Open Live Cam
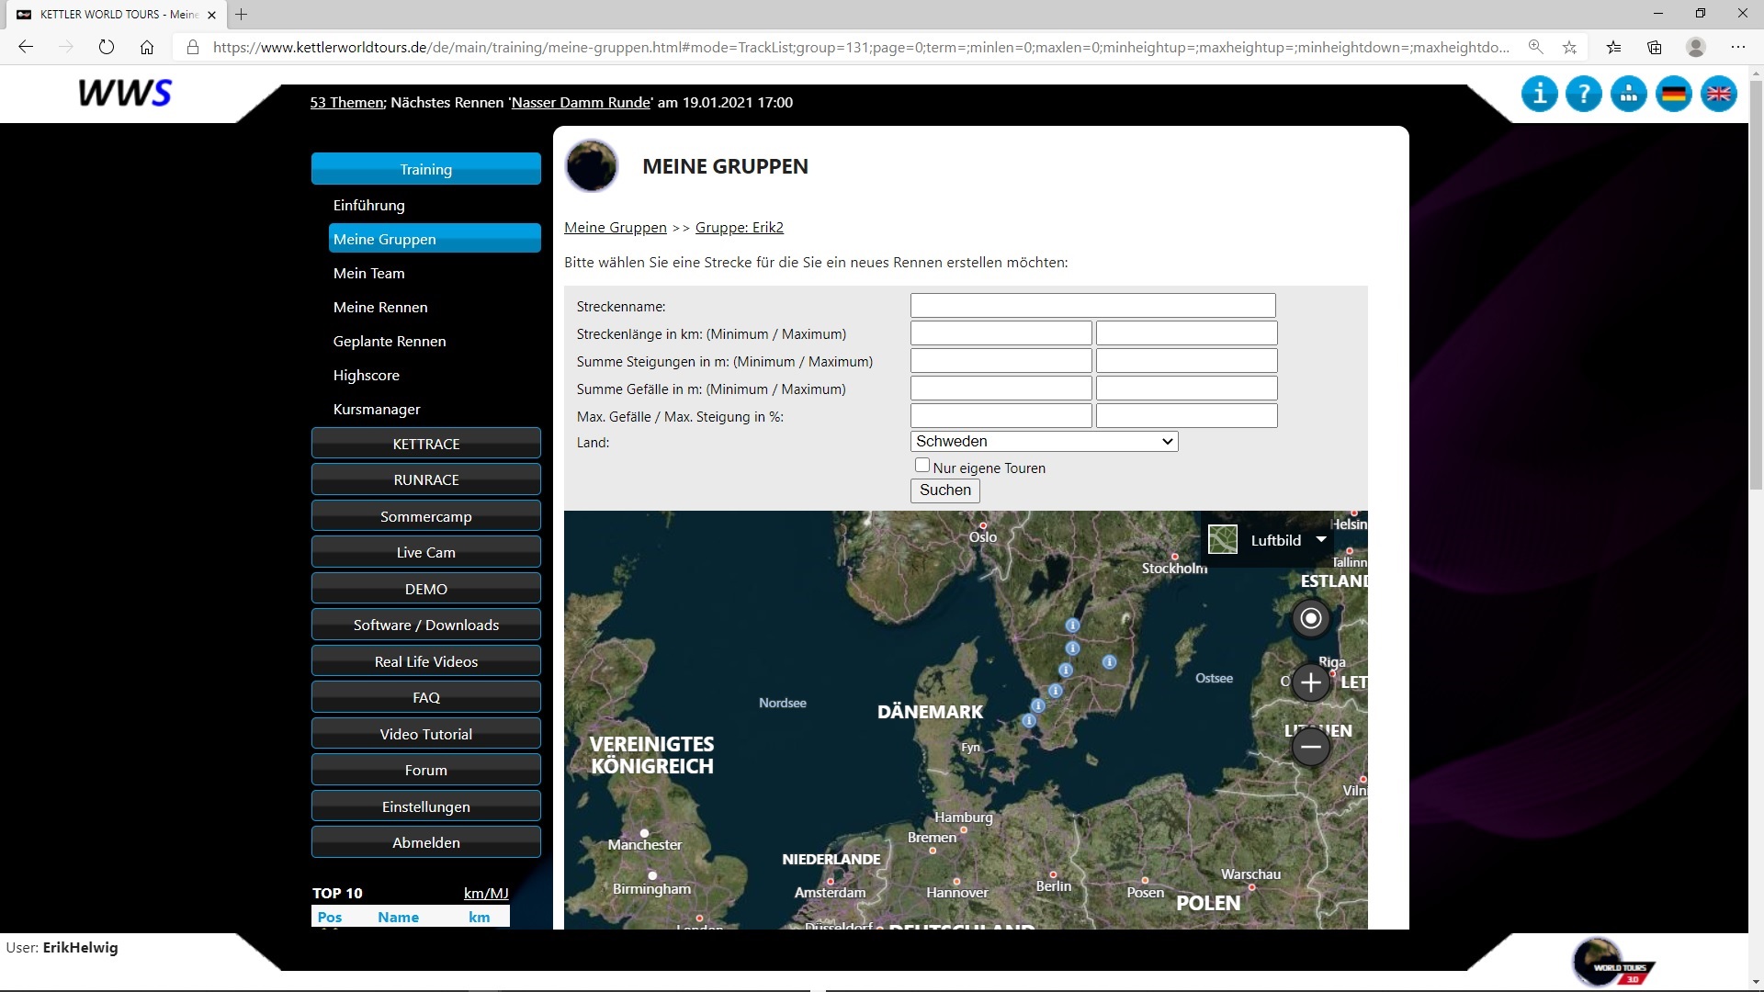 click(426, 552)
